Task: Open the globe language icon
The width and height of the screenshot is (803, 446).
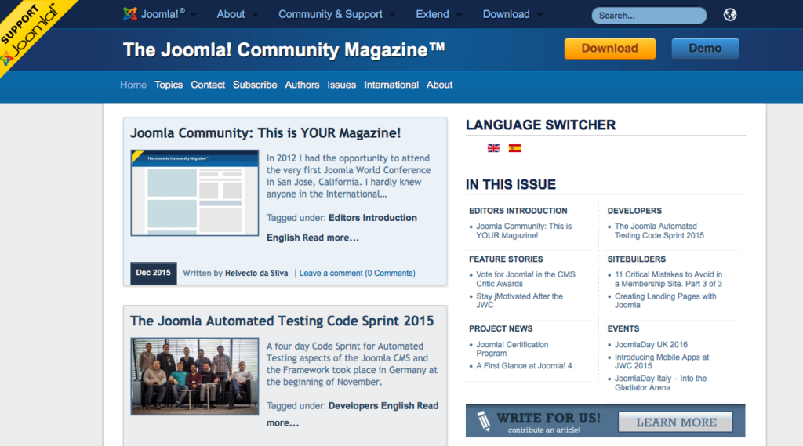Action: pos(730,15)
